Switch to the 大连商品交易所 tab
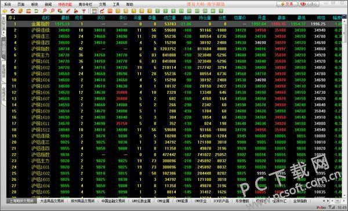 [52, 201]
